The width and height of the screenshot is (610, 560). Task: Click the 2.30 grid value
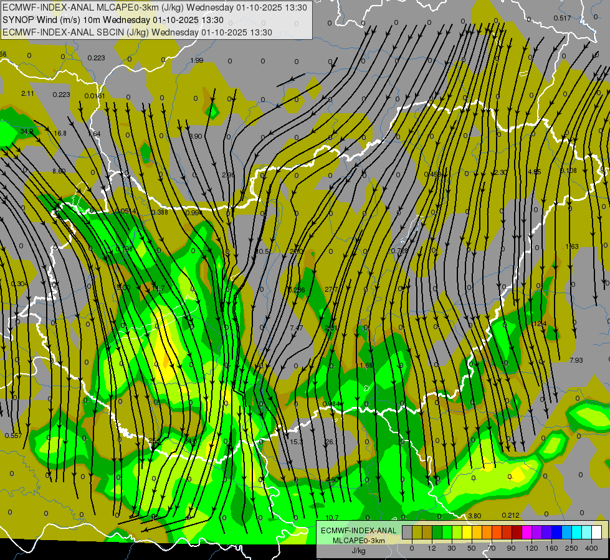500,172
